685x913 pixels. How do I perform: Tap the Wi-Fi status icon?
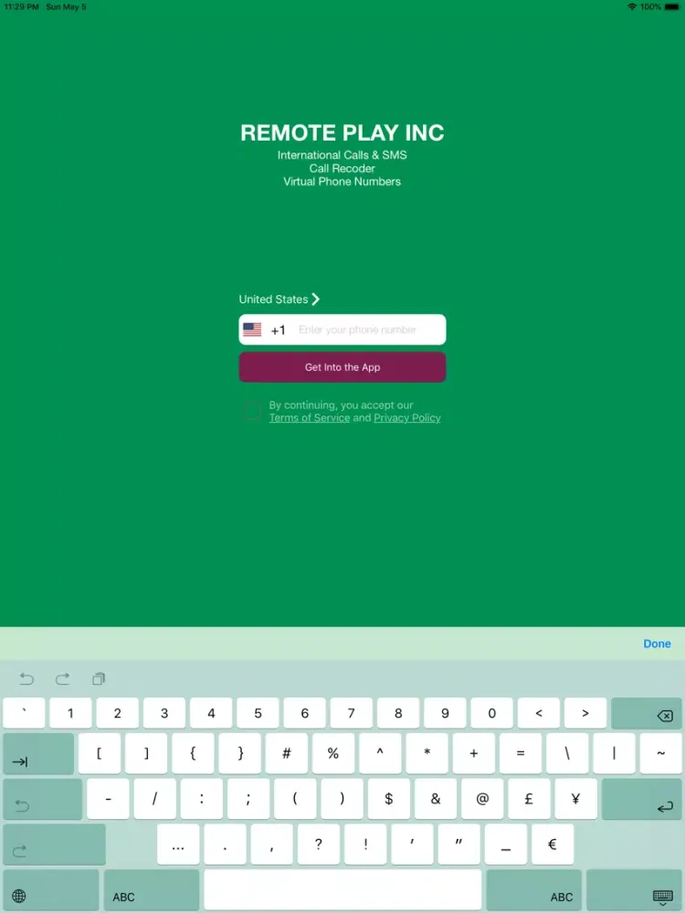[x=632, y=7]
